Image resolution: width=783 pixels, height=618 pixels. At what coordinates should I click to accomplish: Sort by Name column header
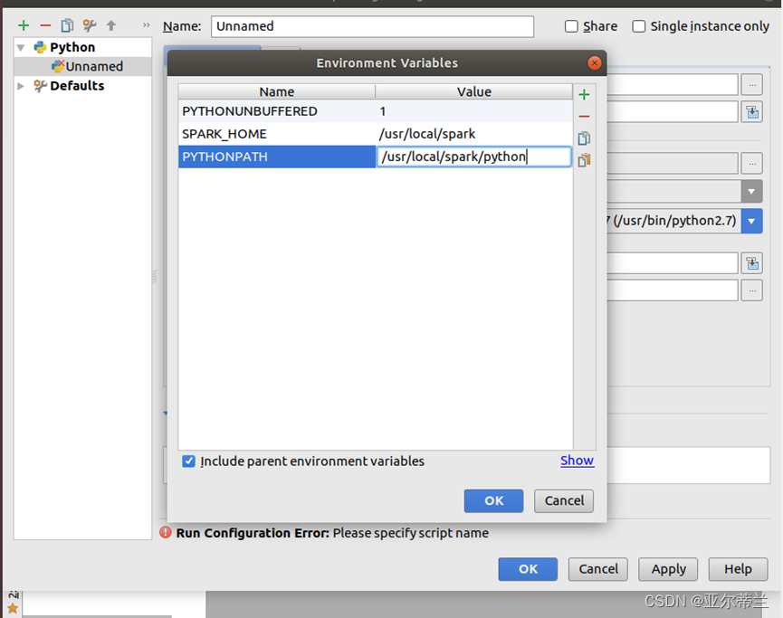coord(277,92)
